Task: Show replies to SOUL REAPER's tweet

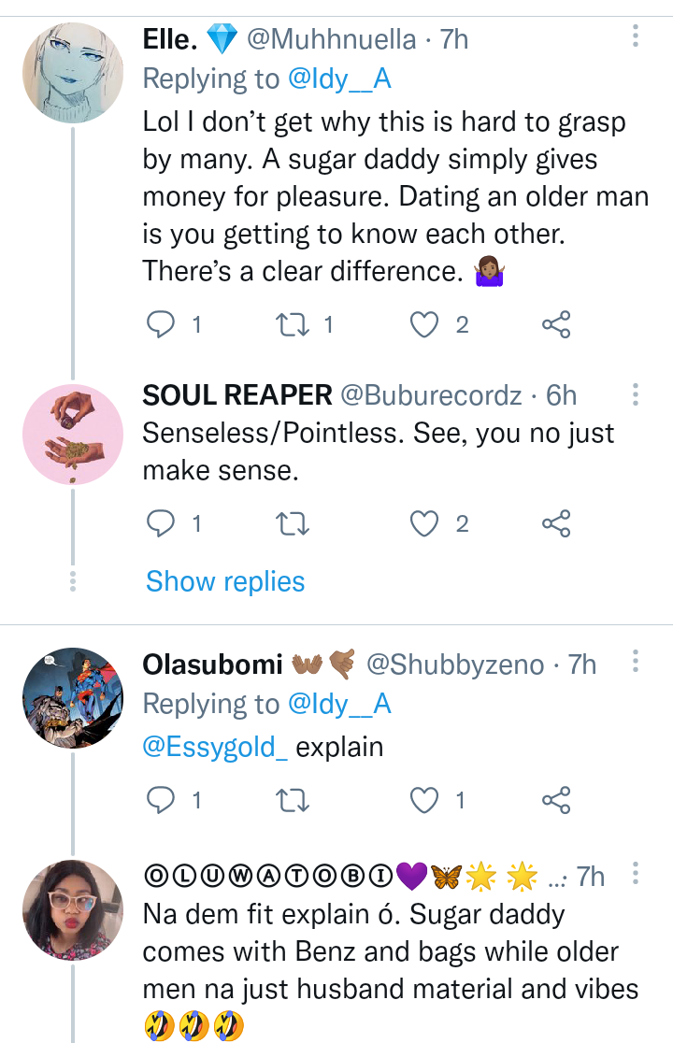Action: 225,581
